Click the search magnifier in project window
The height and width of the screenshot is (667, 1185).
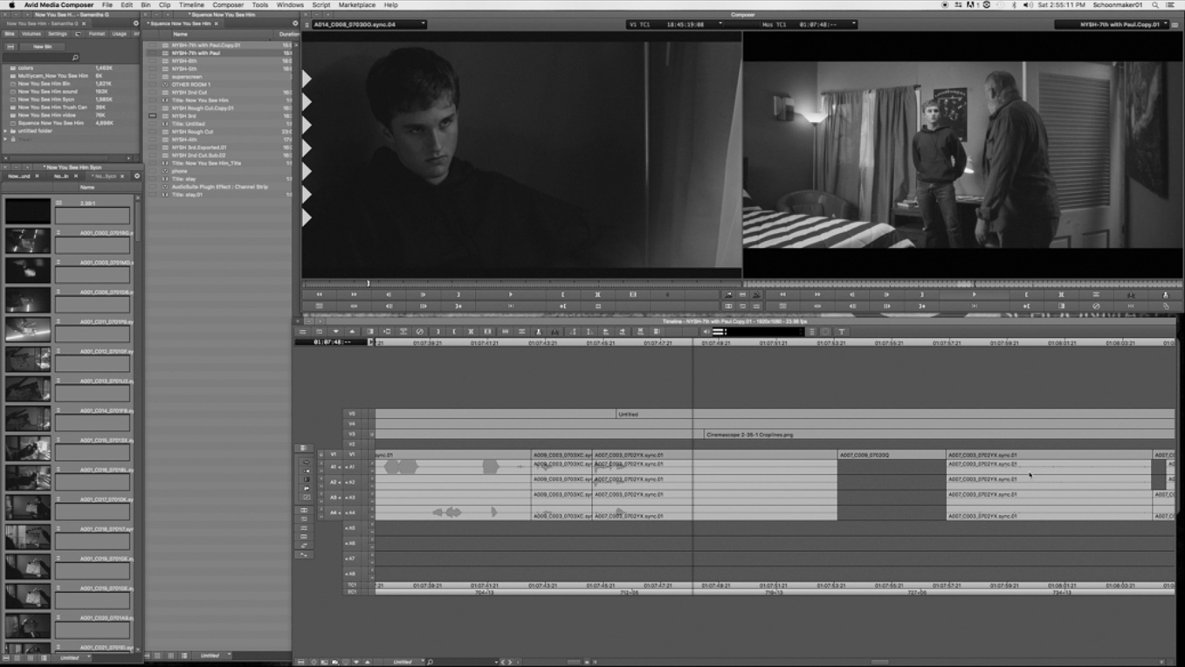(75, 58)
